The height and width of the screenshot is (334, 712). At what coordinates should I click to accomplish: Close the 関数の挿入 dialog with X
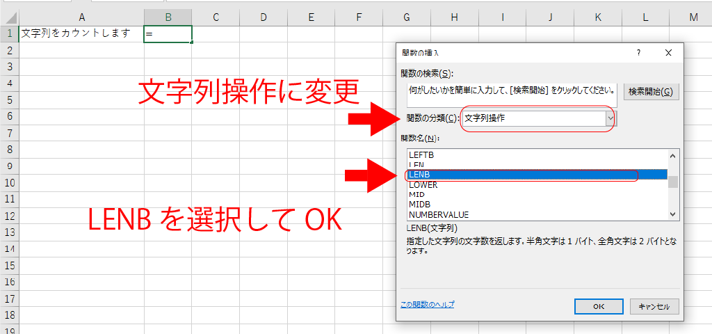(668, 53)
